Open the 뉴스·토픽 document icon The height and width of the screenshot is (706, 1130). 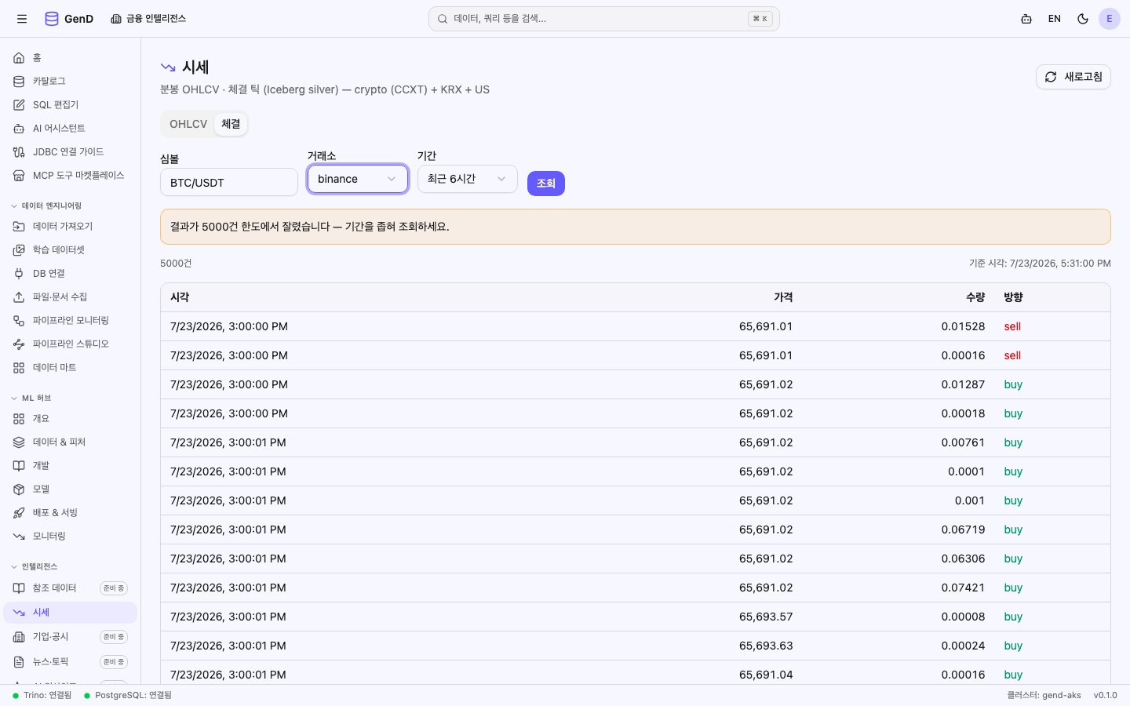(x=19, y=662)
